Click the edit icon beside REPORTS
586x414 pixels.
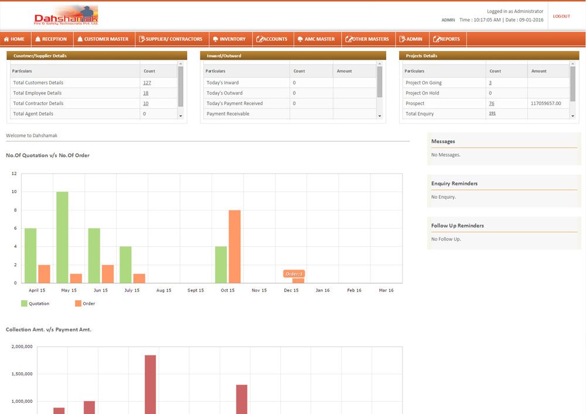[436, 39]
